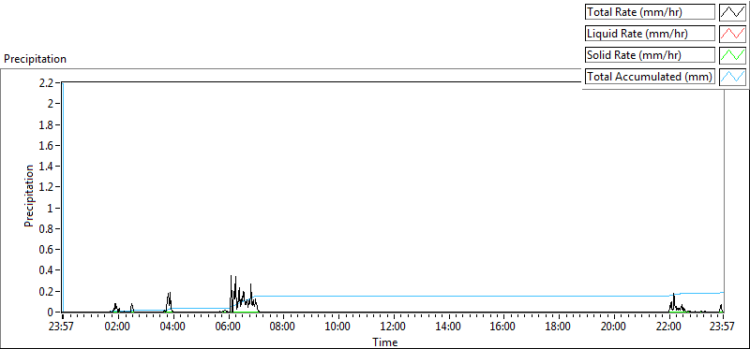This screenshot has height=349, width=750.
Task: Click the Total Rate black line icon
Action: [732, 12]
